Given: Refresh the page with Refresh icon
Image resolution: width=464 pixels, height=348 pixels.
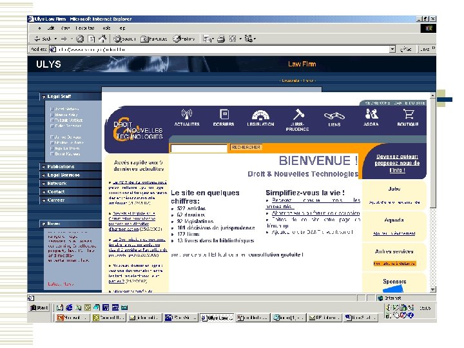Looking at the screenshot, I should 92,39.
